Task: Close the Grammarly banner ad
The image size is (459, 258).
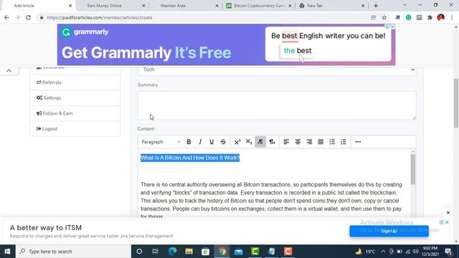Action: click(392, 27)
